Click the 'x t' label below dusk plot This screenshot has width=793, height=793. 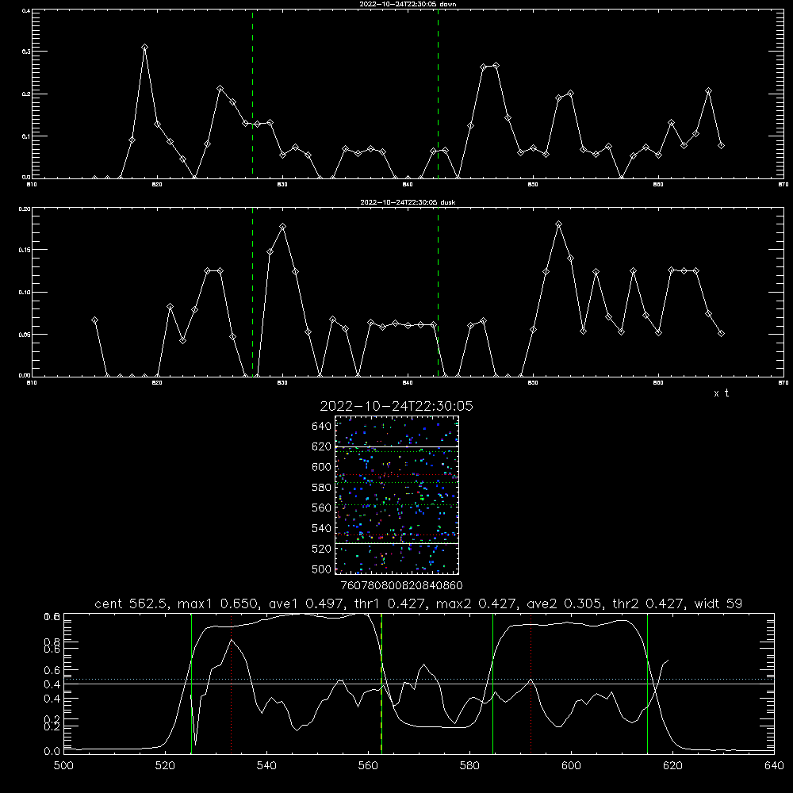[721, 393]
